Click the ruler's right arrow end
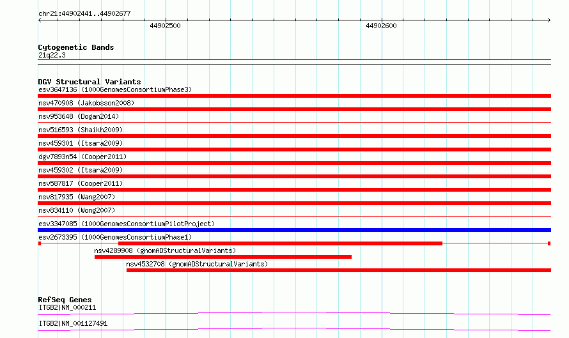569x338 pixels. pos(549,20)
